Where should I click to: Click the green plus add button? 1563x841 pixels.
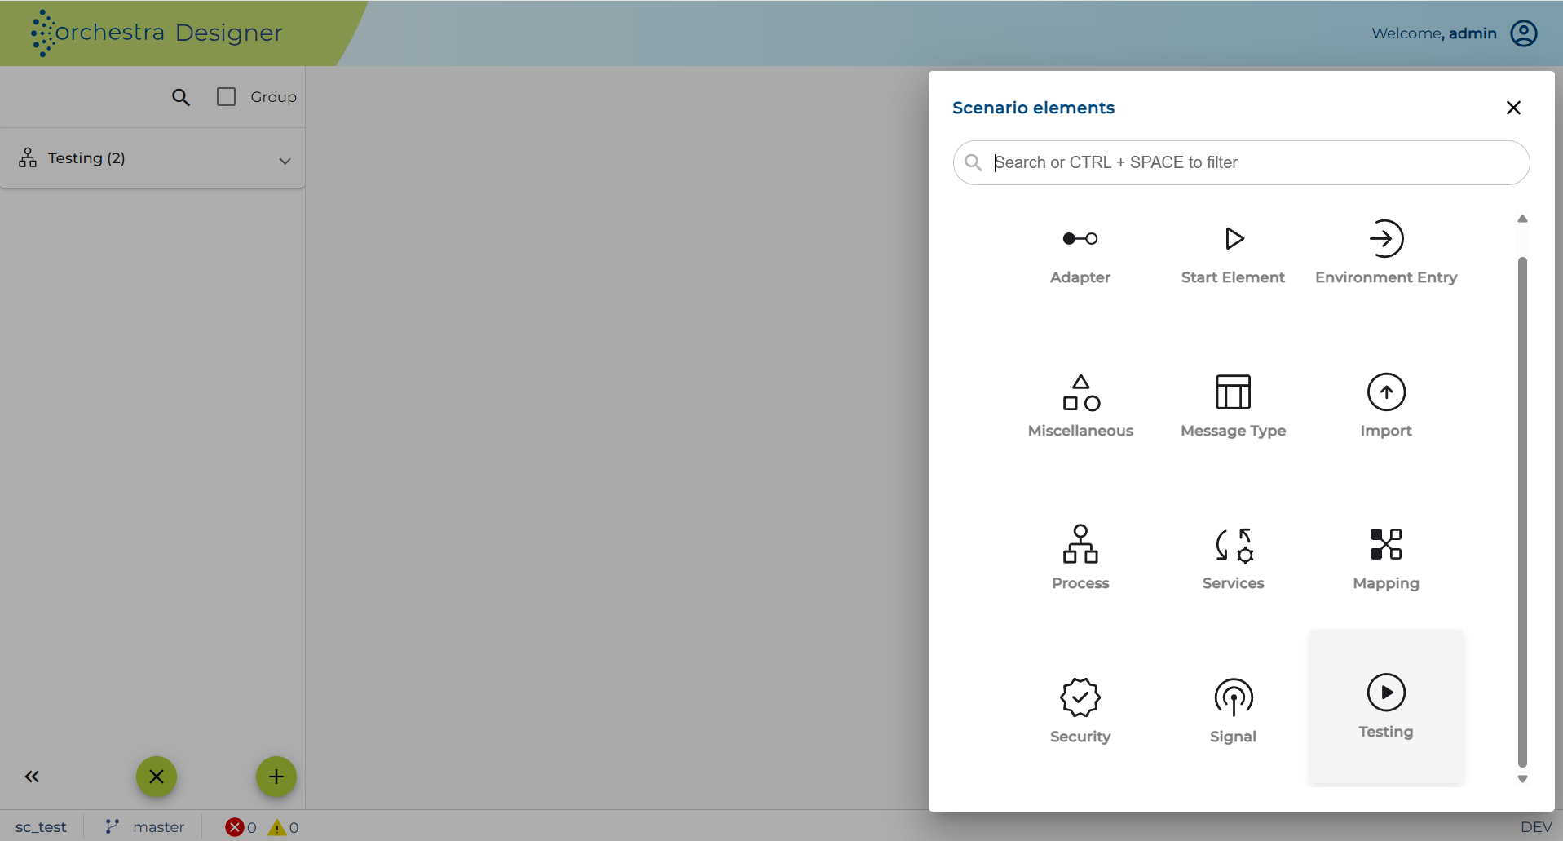click(x=276, y=777)
